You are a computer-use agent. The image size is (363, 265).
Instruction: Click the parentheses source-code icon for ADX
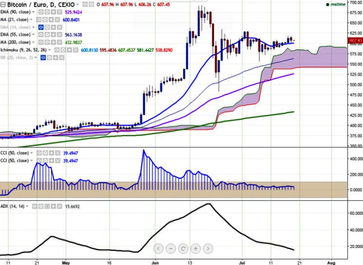click(47, 207)
